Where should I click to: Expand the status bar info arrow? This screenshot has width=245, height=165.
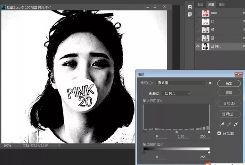pyautogui.click(x=59, y=146)
